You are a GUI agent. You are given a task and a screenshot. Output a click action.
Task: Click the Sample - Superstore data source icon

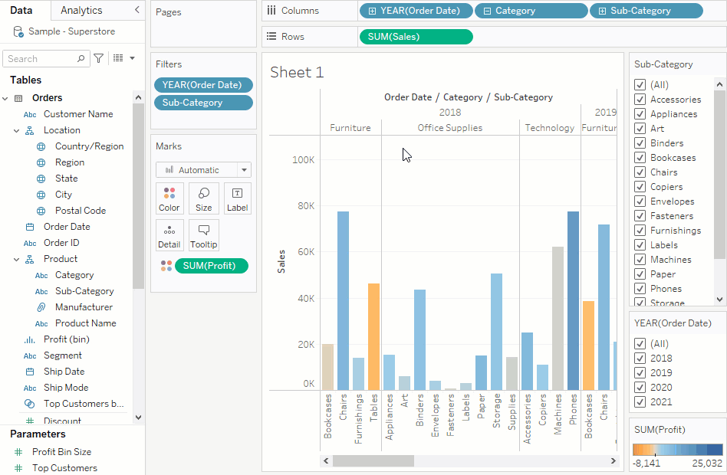click(18, 31)
